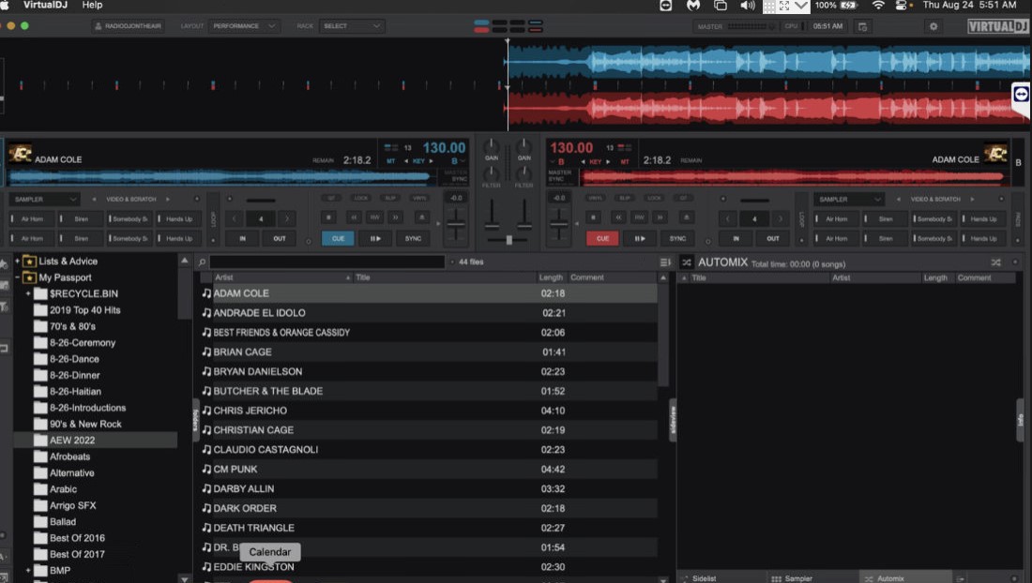Toggle QT quantize on left deck

click(332, 198)
